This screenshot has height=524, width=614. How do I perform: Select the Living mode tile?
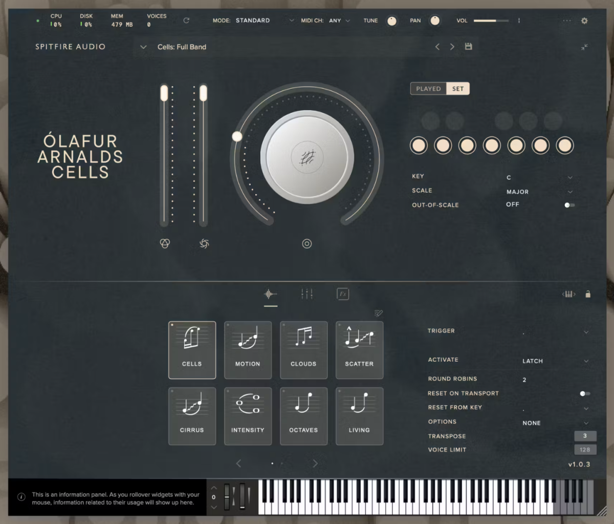(359, 416)
